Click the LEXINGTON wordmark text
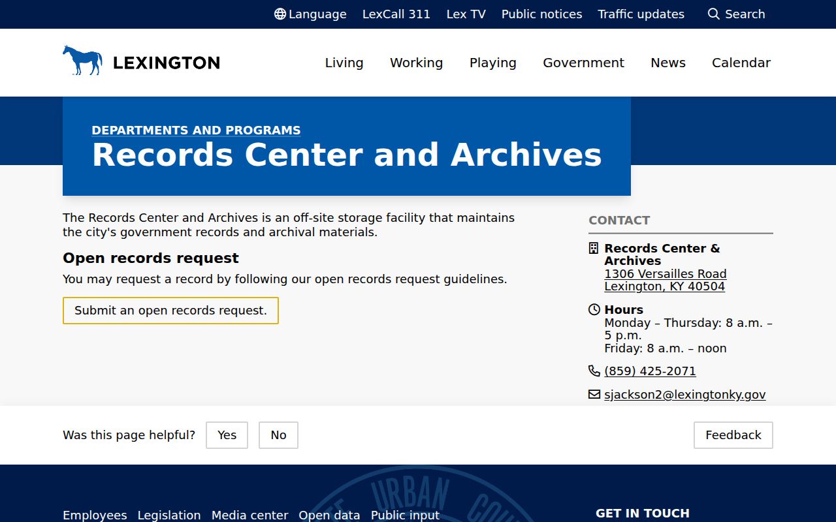The height and width of the screenshot is (522, 836). point(167,63)
